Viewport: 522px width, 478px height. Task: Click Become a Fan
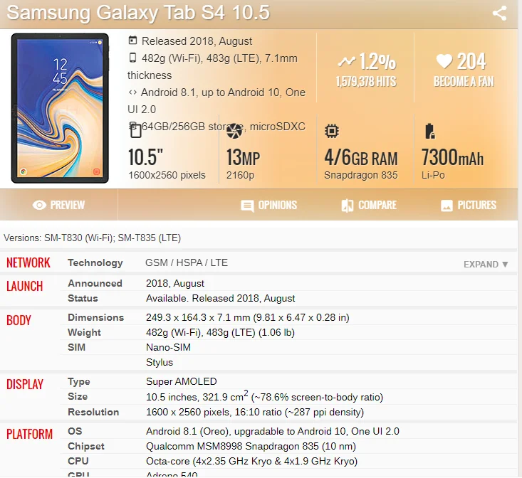click(464, 81)
